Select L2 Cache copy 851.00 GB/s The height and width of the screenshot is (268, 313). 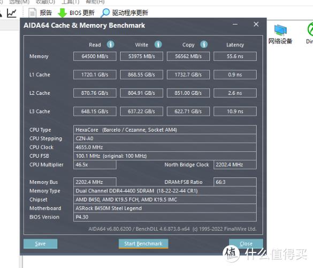point(188,93)
